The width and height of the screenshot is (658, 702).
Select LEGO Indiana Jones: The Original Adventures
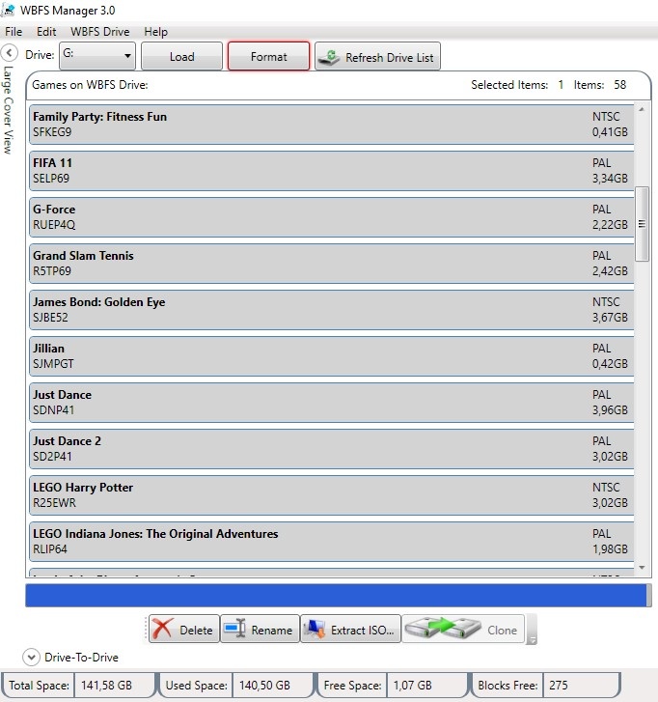(x=332, y=542)
